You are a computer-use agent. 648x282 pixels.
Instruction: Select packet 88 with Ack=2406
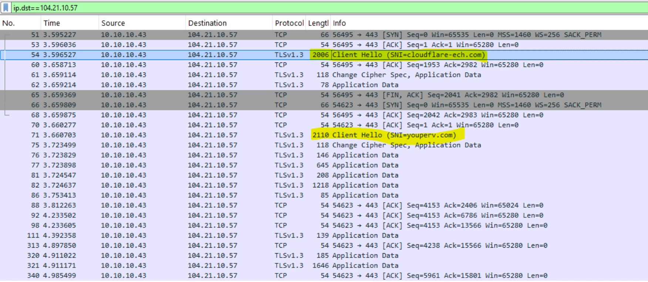[x=324, y=205]
